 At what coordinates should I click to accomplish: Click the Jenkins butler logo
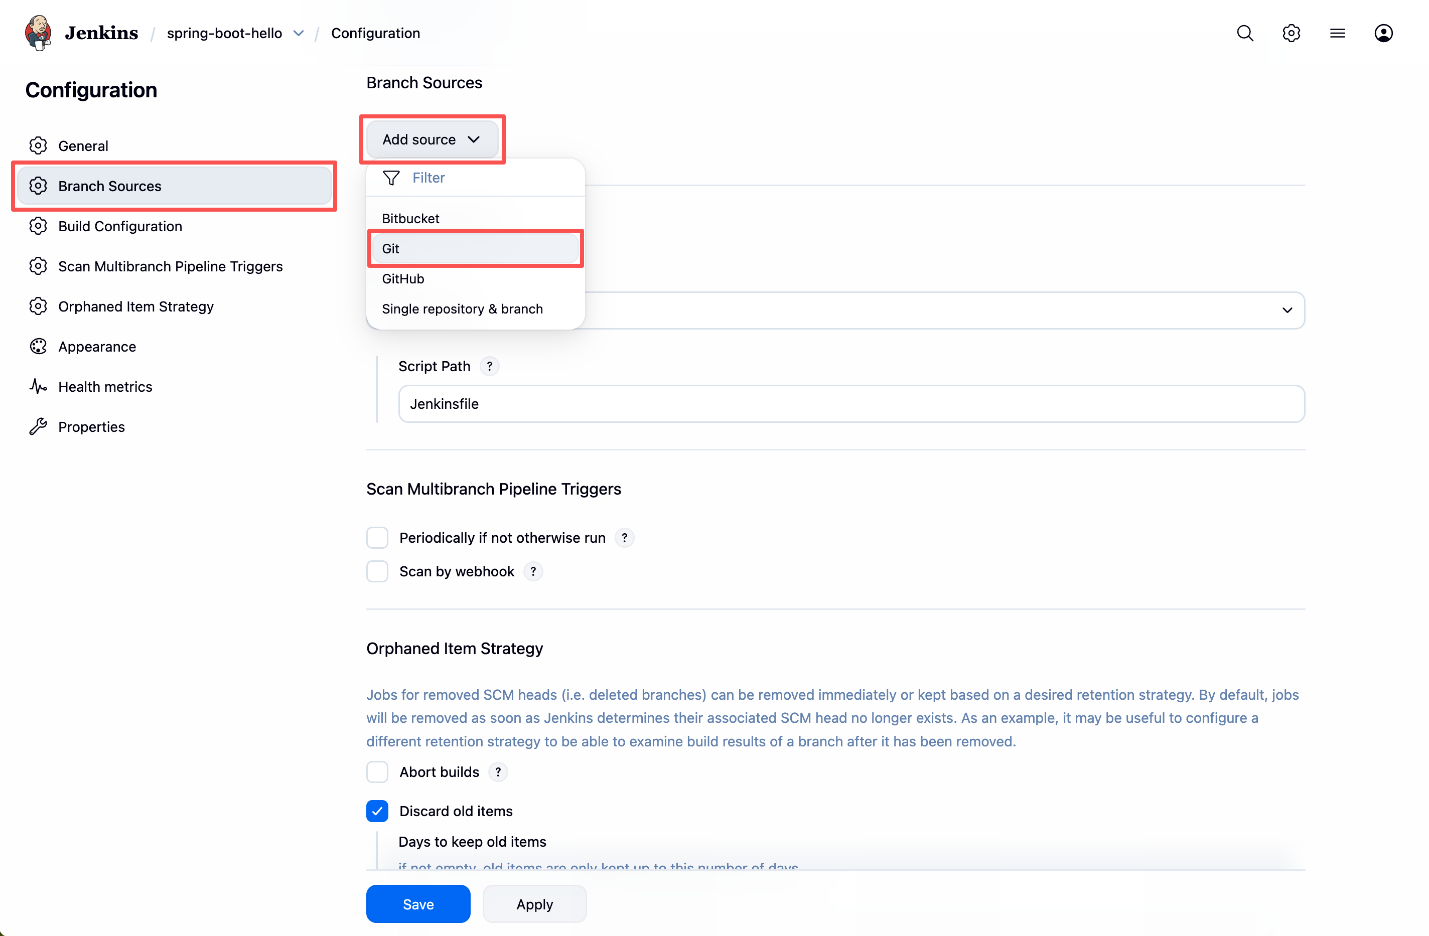38,33
